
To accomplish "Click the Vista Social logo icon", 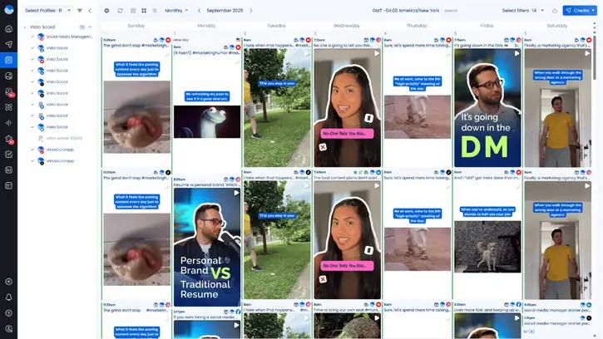I will (8, 9).
